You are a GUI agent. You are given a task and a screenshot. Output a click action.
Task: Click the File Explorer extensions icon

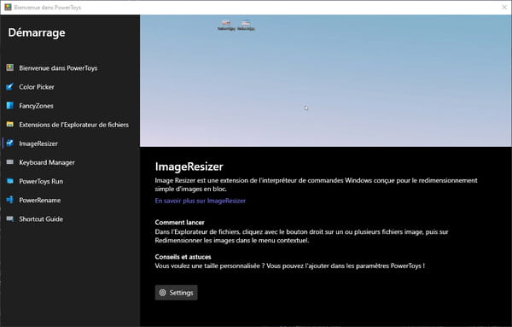[x=10, y=125]
